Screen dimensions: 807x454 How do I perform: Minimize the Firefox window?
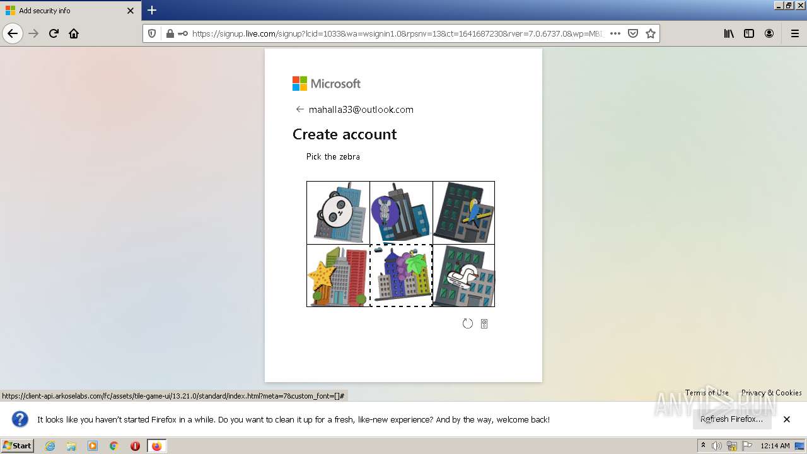pyautogui.click(x=778, y=5)
